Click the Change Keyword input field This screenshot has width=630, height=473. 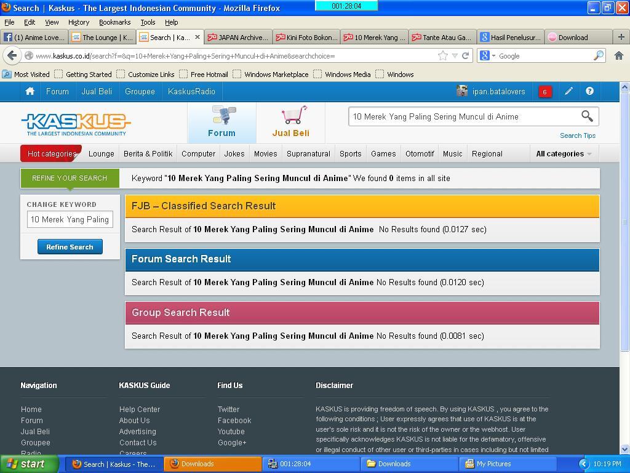70,219
